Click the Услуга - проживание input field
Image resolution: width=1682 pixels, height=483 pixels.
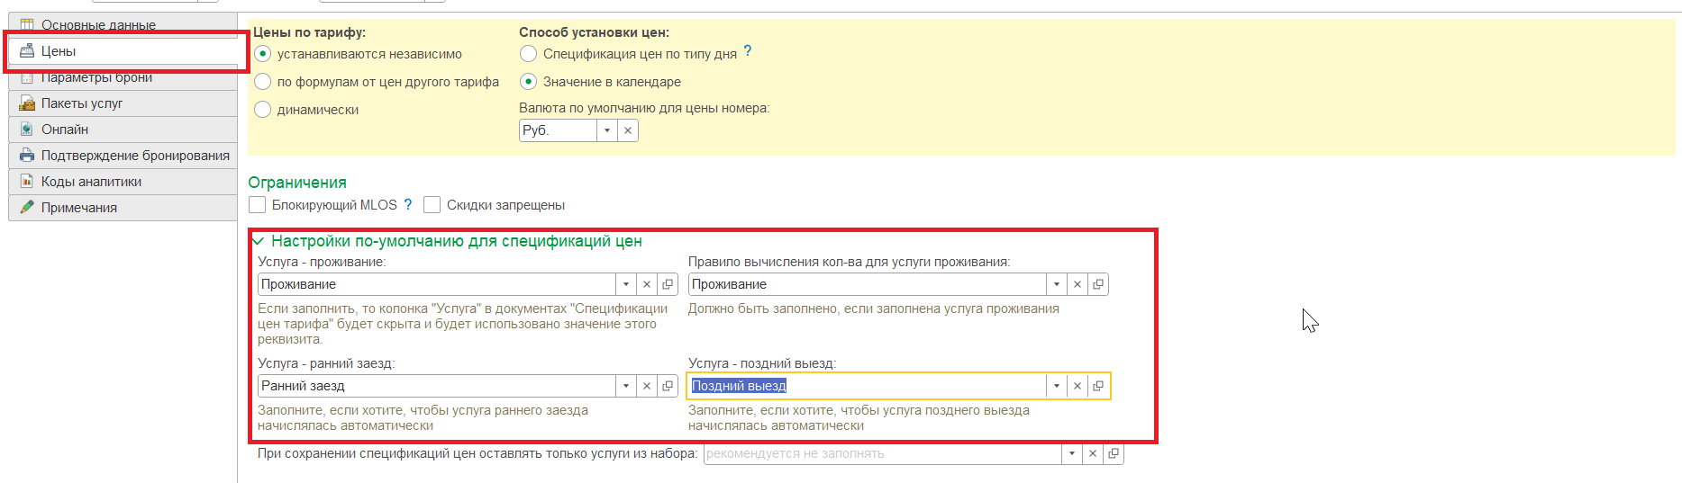(x=437, y=284)
